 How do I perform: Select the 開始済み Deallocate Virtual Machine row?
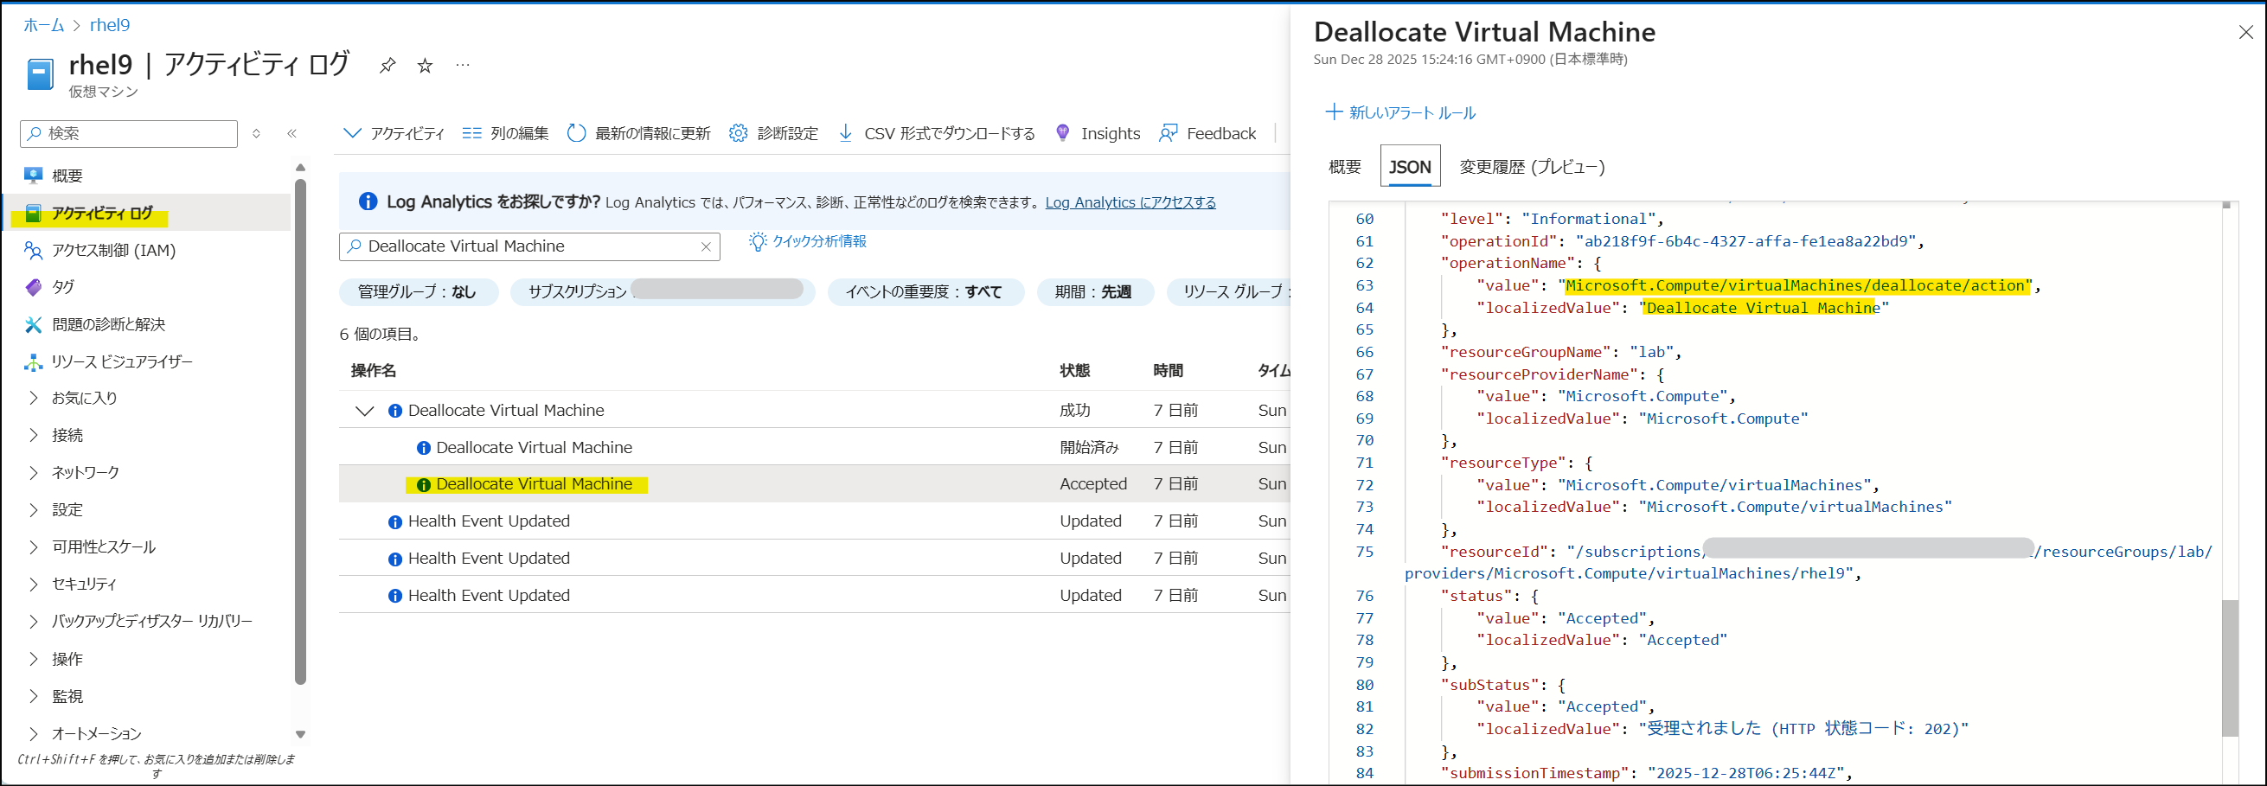click(x=814, y=447)
